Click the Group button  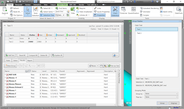(x=162, y=103)
